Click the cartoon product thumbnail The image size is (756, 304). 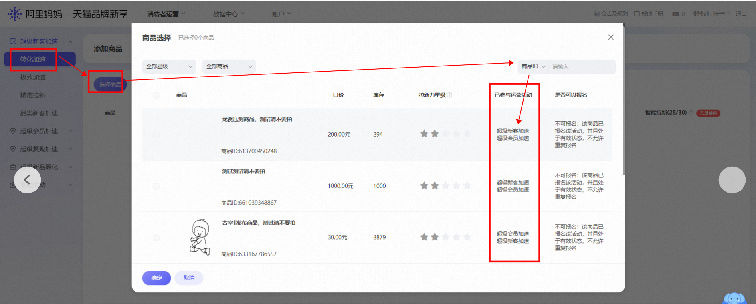200,237
